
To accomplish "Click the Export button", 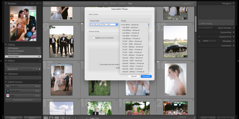I will click(32, 118).
